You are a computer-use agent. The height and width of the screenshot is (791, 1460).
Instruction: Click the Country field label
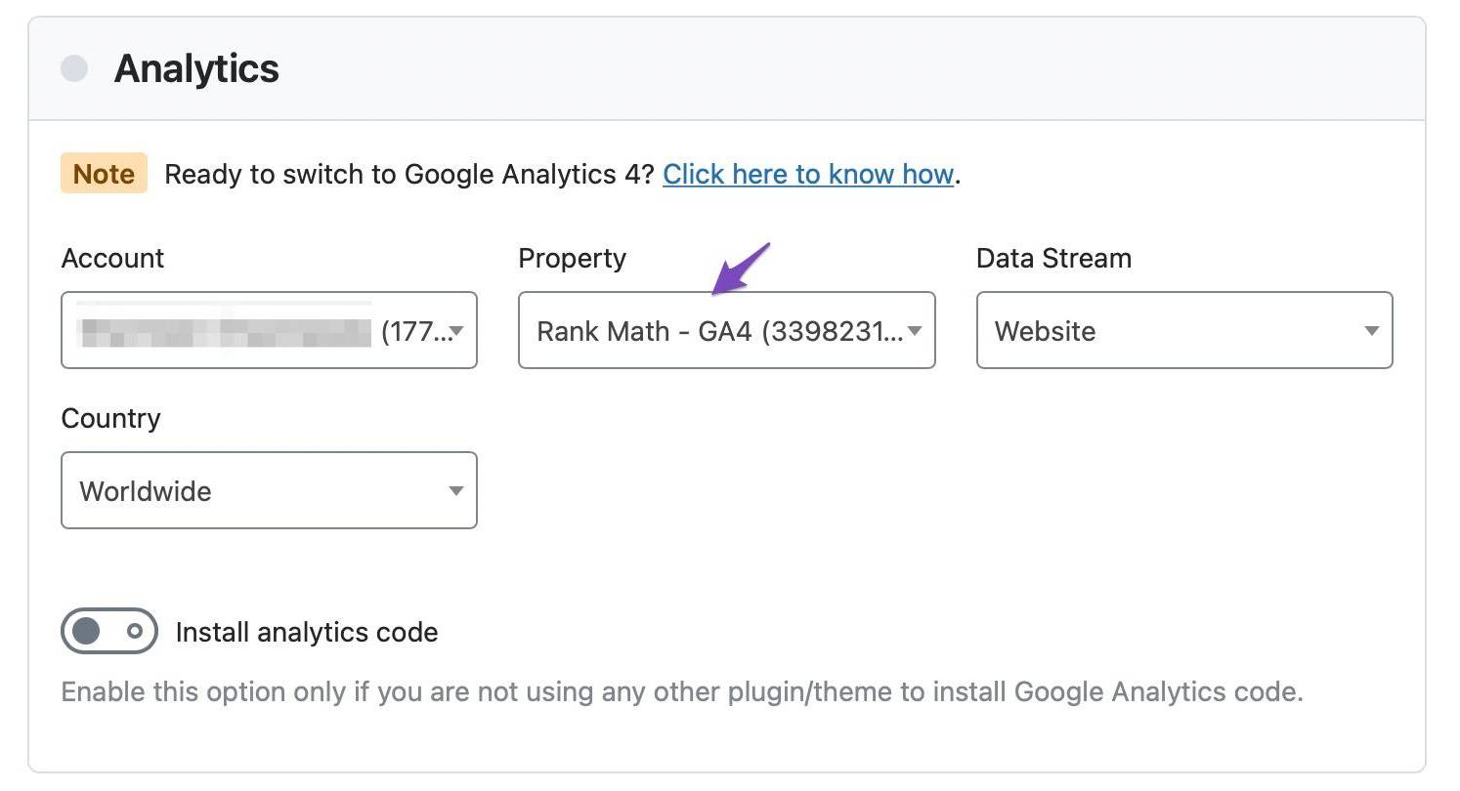110,418
